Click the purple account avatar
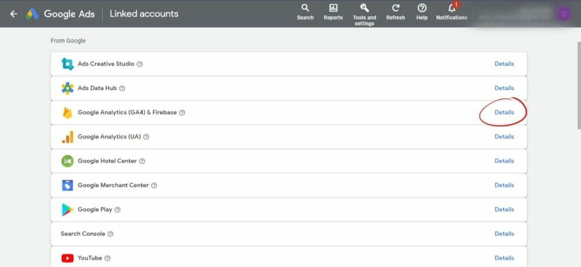Screen dimensions: 581x267 click(564, 14)
